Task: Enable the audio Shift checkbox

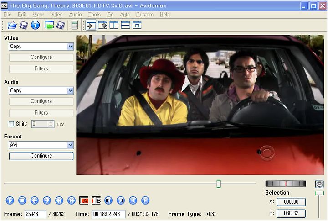Action: [x=11, y=124]
